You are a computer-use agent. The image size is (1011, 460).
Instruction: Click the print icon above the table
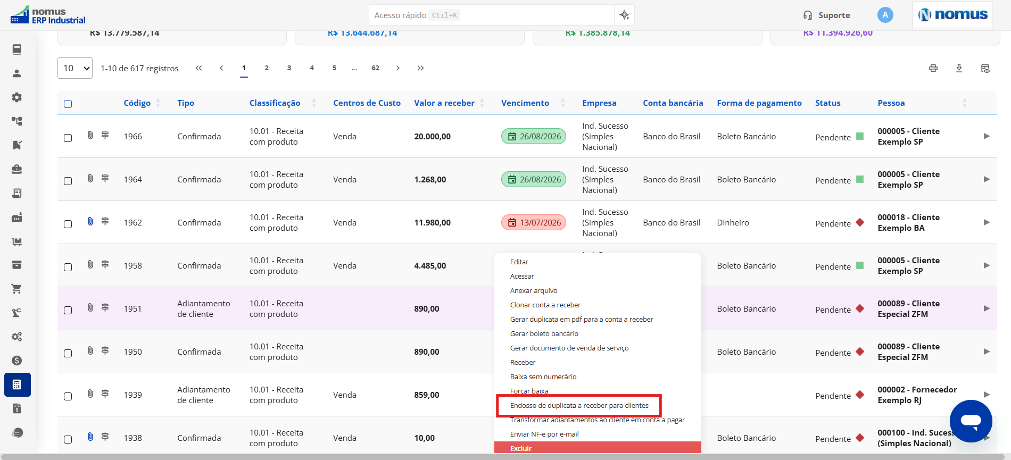click(x=933, y=68)
